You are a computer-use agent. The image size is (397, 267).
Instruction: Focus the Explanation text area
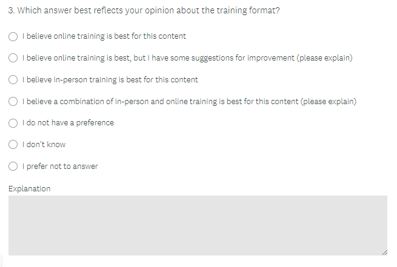(x=198, y=225)
